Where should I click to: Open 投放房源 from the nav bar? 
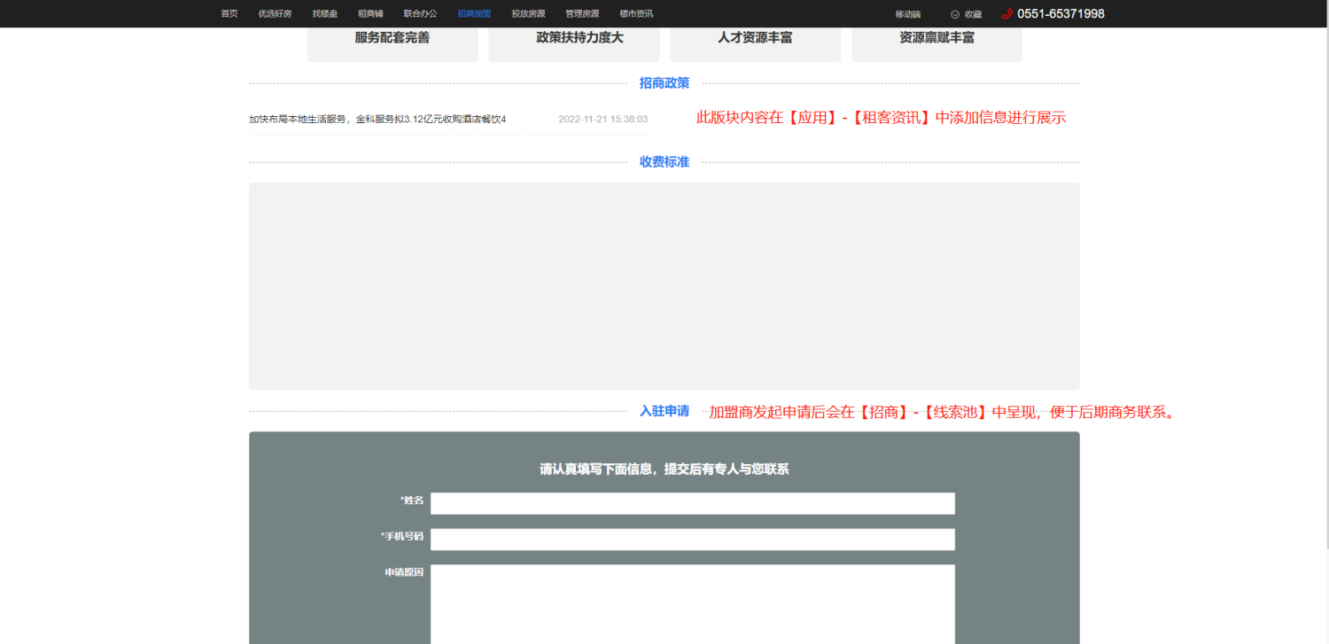tap(528, 14)
